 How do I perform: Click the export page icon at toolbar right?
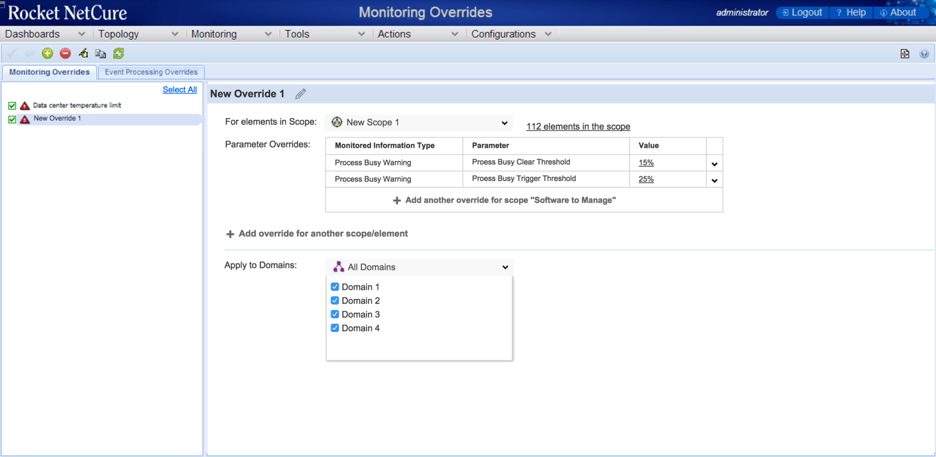point(905,54)
